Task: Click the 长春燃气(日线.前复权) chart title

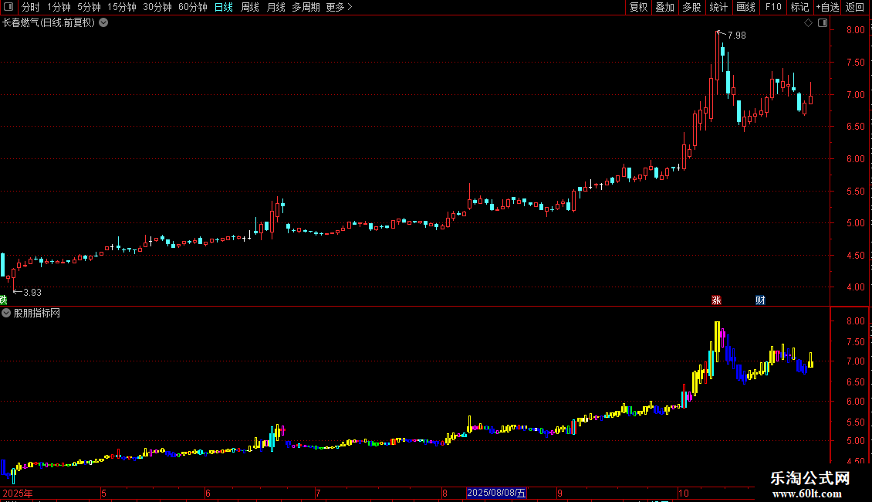Action: [49, 23]
